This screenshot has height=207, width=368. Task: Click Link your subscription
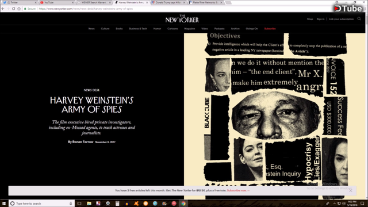click(x=341, y=19)
